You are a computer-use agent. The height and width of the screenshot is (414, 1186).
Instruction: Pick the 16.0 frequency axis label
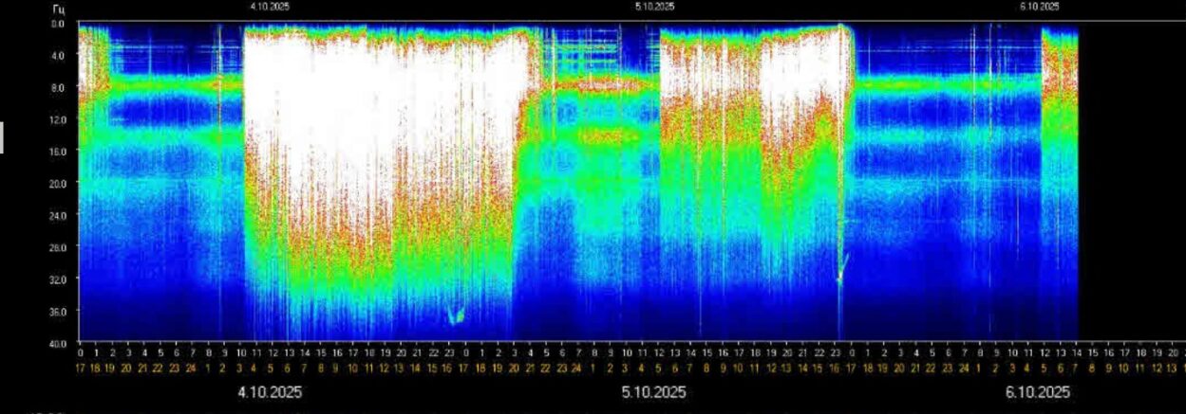click(57, 152)
